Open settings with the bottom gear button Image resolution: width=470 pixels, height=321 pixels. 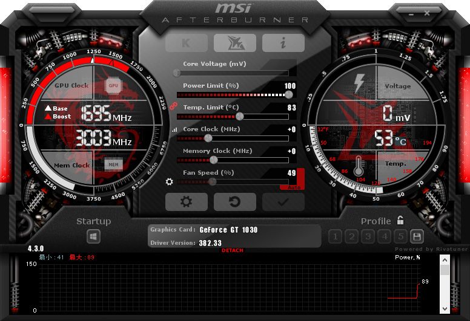tap(186, 202)
